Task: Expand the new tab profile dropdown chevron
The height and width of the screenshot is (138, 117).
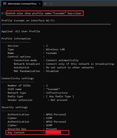Action: [x=51, y=4]
